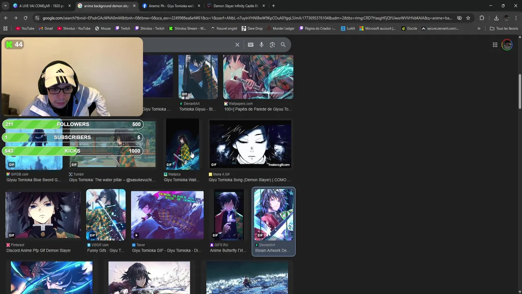Open the Shiroluz Stream bookmark

coord(188,29)
